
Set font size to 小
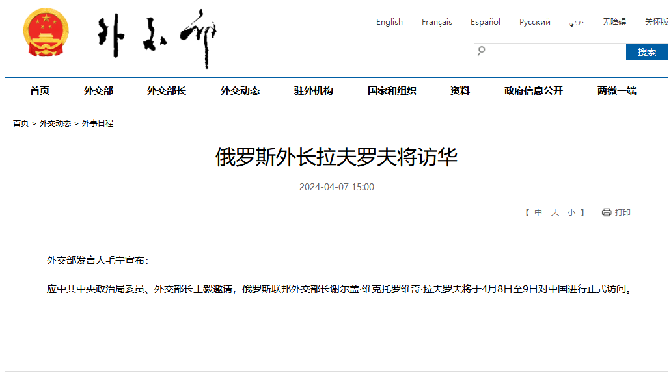[571, 212]
